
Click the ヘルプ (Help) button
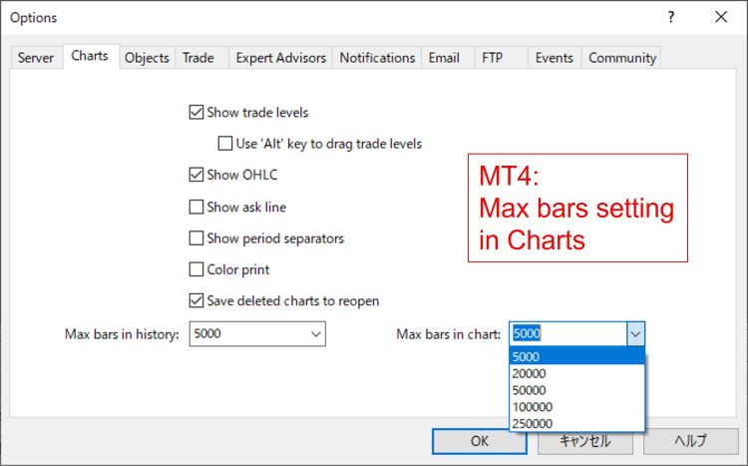point(691,441)
